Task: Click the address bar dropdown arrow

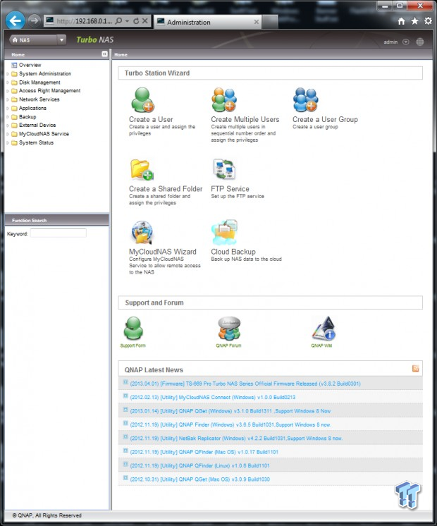Action: pos(128,21)
